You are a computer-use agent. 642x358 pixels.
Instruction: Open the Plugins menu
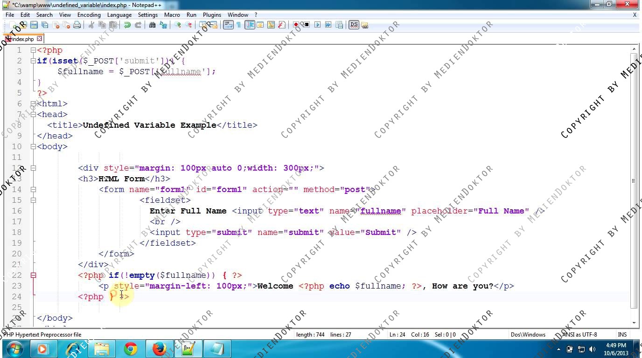click(x=212, y=15)
